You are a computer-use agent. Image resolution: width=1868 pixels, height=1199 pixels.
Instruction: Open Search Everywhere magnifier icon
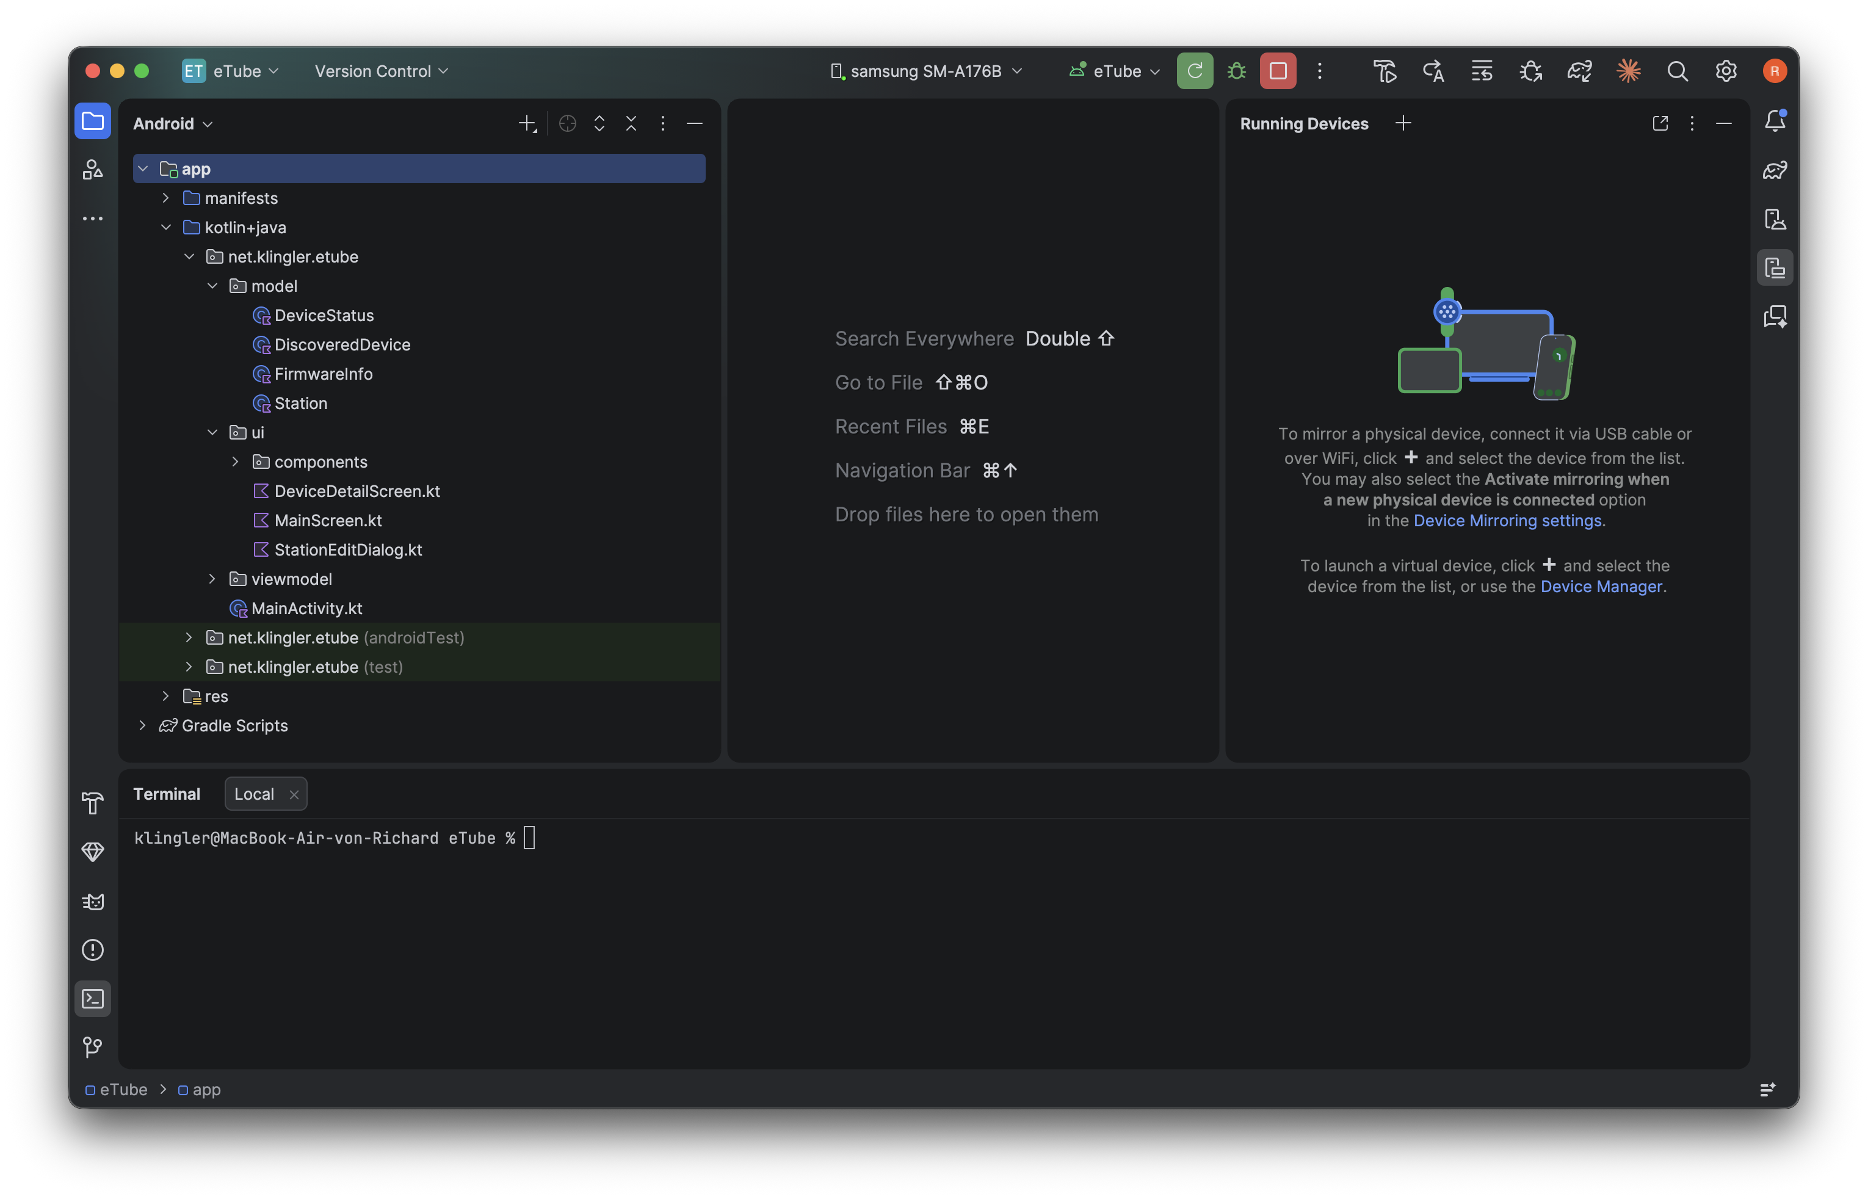[x=1678, y=71]
